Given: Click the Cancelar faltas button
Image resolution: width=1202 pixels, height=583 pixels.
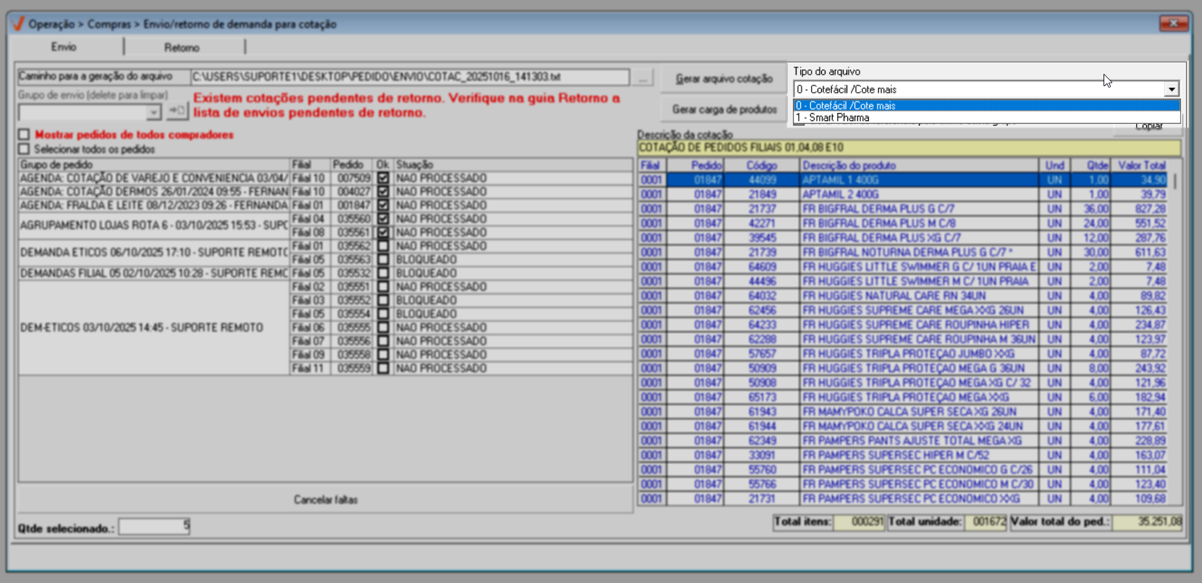Looking at the screenshot, I should pyautogui.click(x=325, y=500).
